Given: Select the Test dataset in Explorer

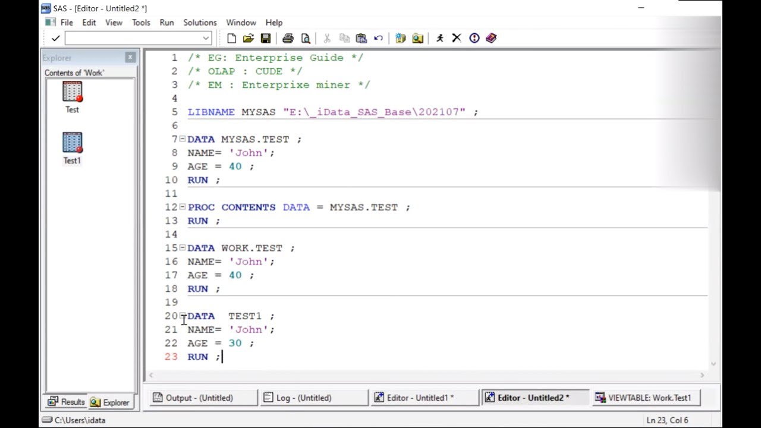Looking at the screenshot, I should click(72, 98).
